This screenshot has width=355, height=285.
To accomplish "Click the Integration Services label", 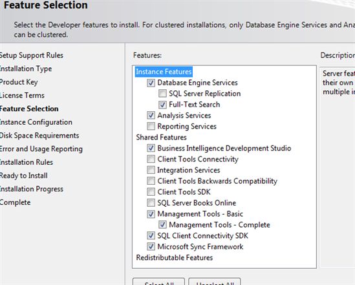I will click(189, 170).
